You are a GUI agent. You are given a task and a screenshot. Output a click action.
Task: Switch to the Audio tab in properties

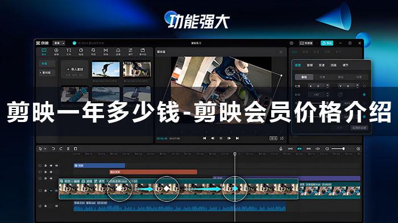[x=310, y=65]
